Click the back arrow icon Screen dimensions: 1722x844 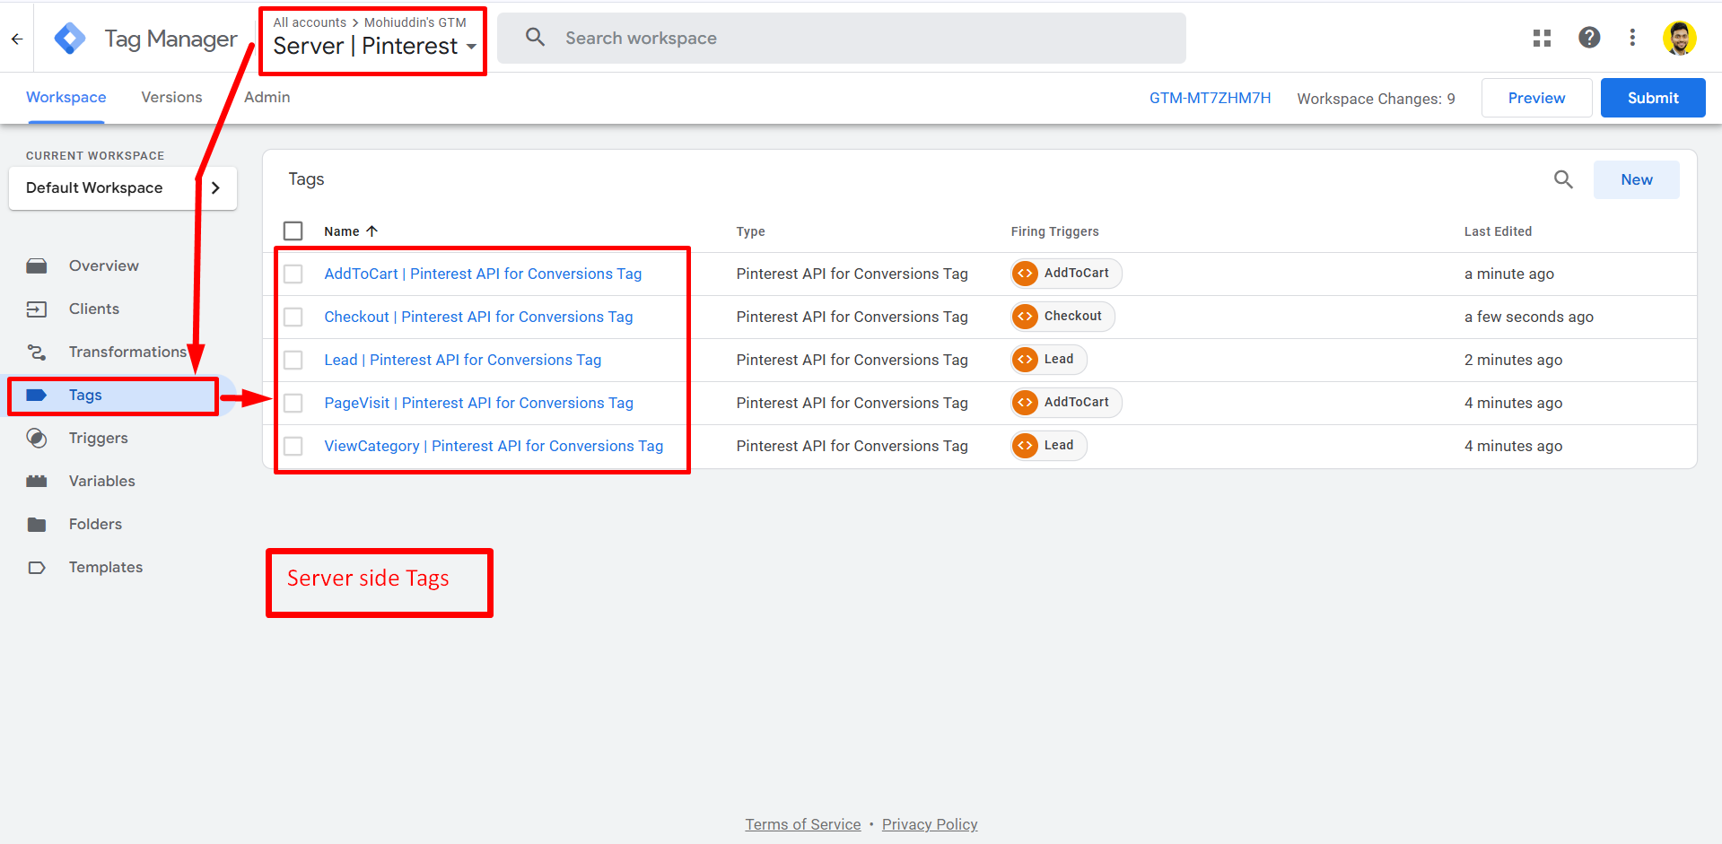[17, 39]
